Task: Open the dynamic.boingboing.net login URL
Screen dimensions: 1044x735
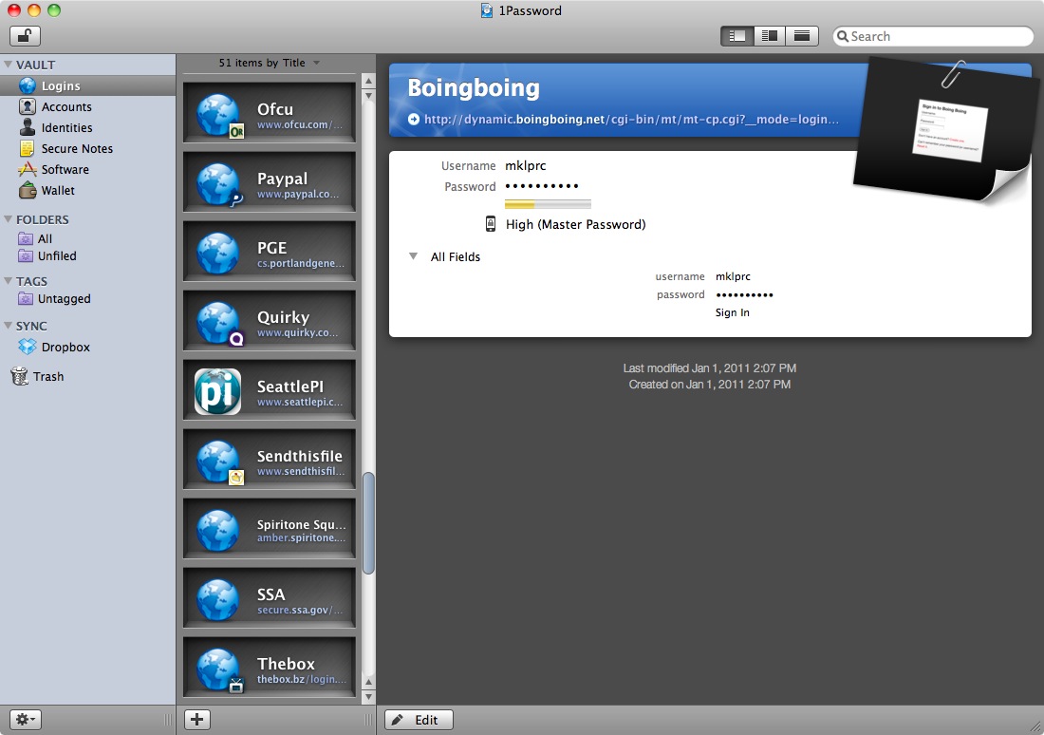Action: tap(631, 120)
